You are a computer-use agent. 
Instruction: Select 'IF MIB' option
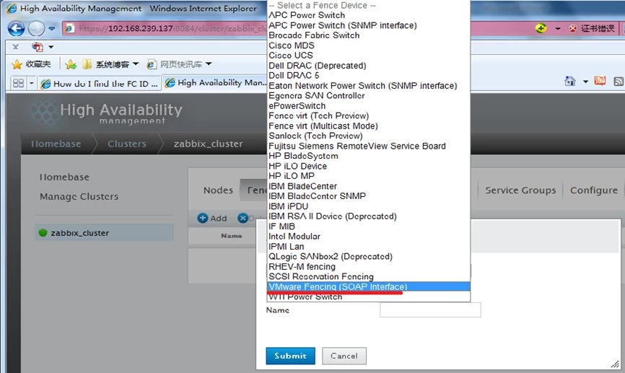click(x=368, y=227)
